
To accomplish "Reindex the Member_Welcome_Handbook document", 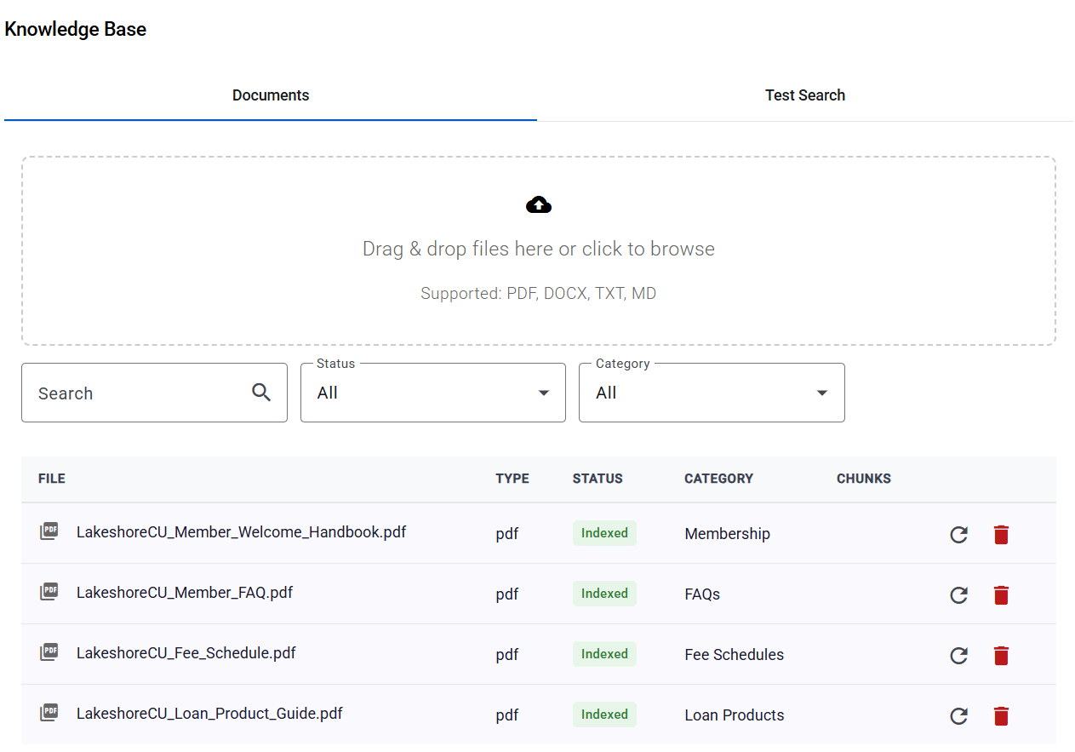I will point(959,535).
